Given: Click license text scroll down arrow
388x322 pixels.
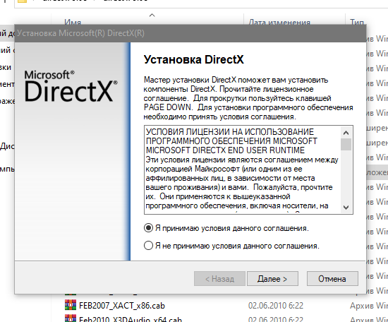Looking at the screenshot, I should [x=346, y=207].
